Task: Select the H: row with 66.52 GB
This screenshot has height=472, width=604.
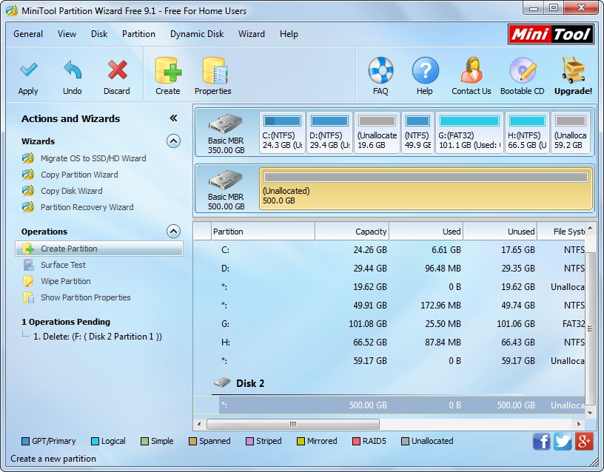Action: [389, 343]
